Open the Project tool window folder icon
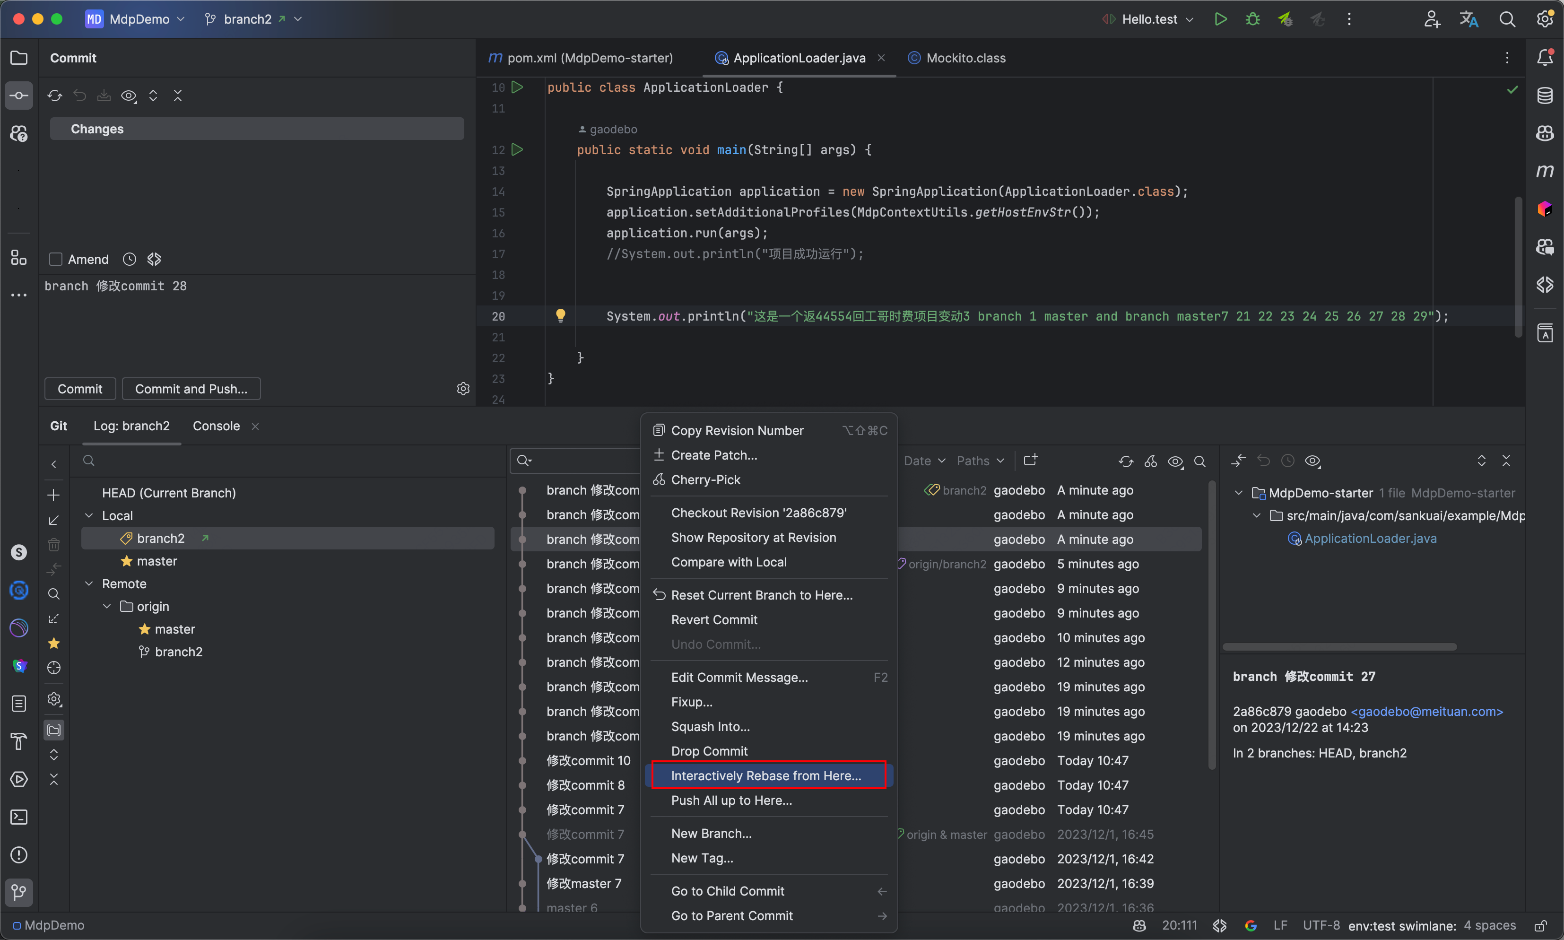 point(19,58)
